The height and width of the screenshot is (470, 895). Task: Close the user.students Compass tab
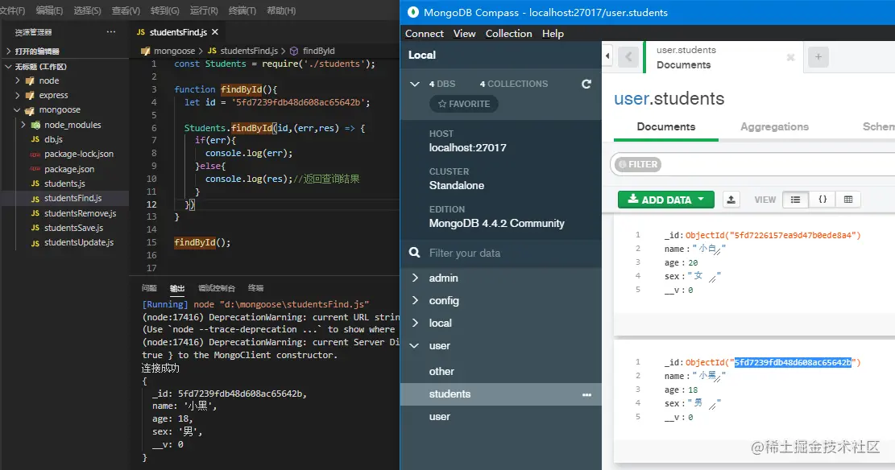[790, 57]
